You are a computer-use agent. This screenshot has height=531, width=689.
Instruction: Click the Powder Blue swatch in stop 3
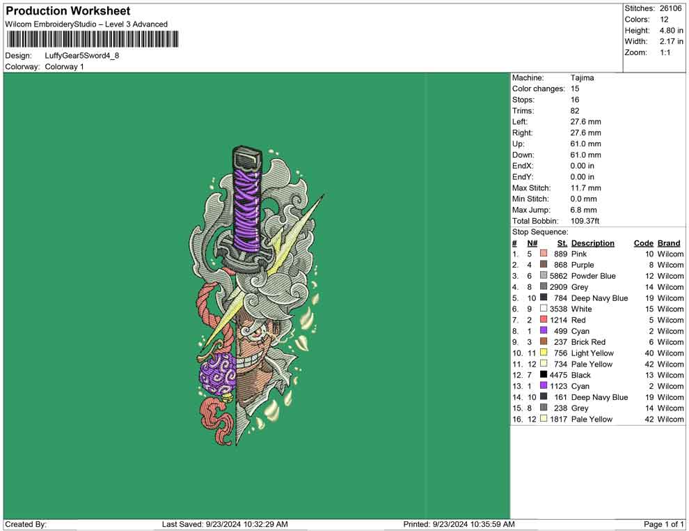[544, 275]
